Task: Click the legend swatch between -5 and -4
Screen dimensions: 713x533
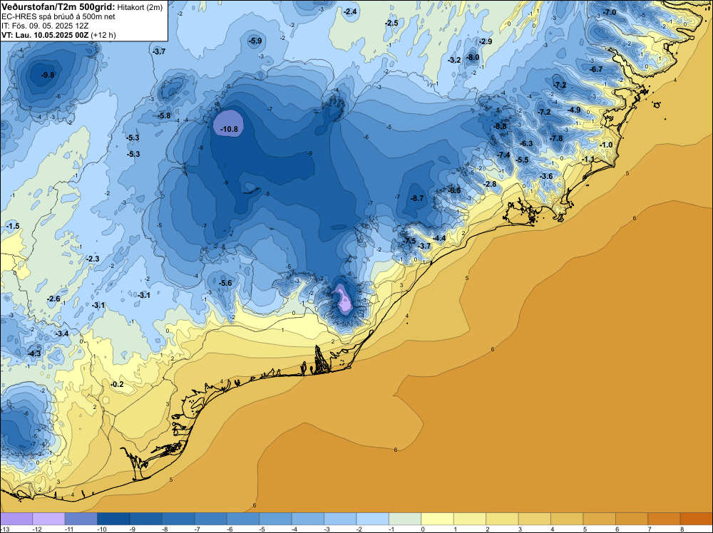Action: [275, 519]
